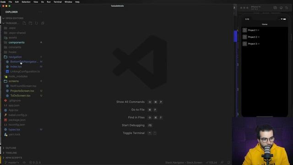Image resolution: width=293 pixels, height=165 pixels.
Task: Click errors and warnings status indicator
Action: click(x=35, y=163)
